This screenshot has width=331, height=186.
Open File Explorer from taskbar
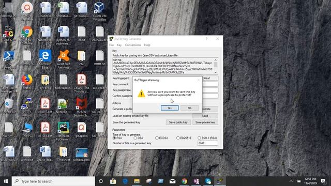point(137,181)
